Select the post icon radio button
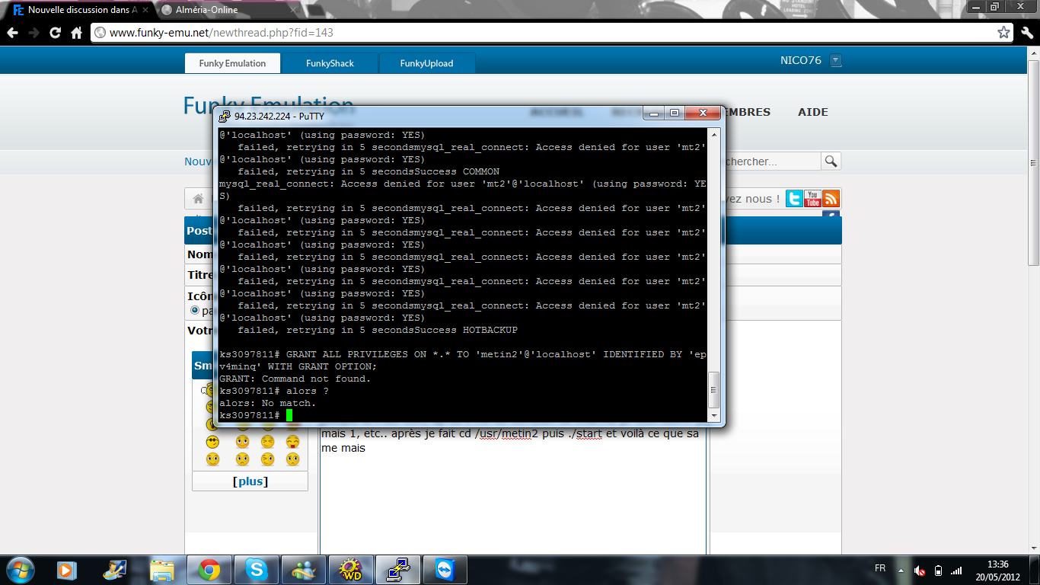Screen dimensions: 1040x585 194,311
